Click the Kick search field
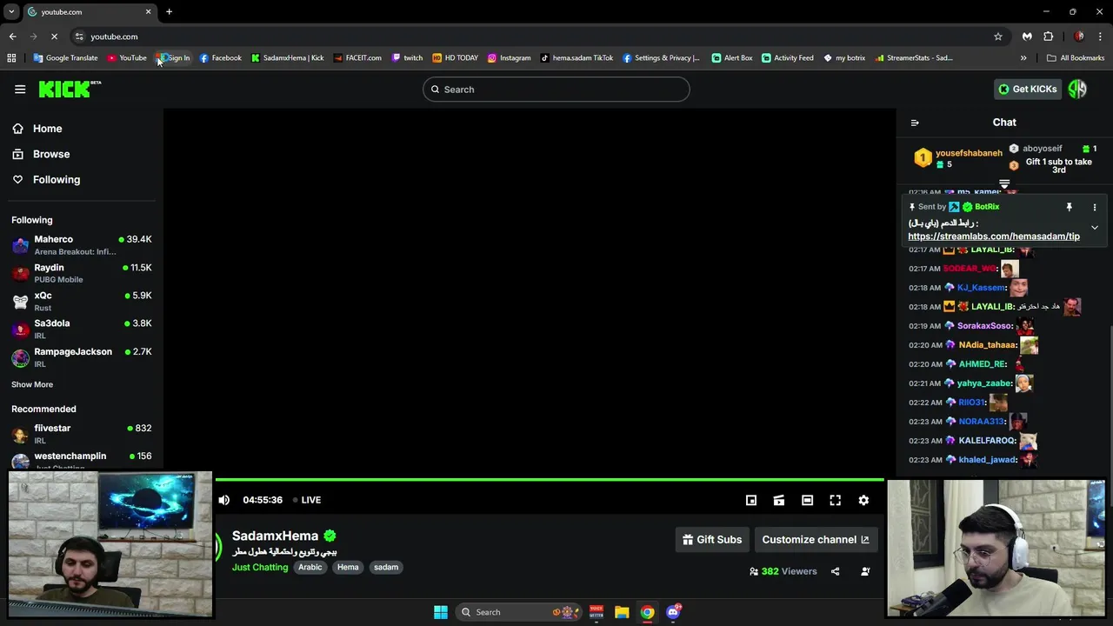The width and height of the screenshot is (1113, 626). point(556,89)
